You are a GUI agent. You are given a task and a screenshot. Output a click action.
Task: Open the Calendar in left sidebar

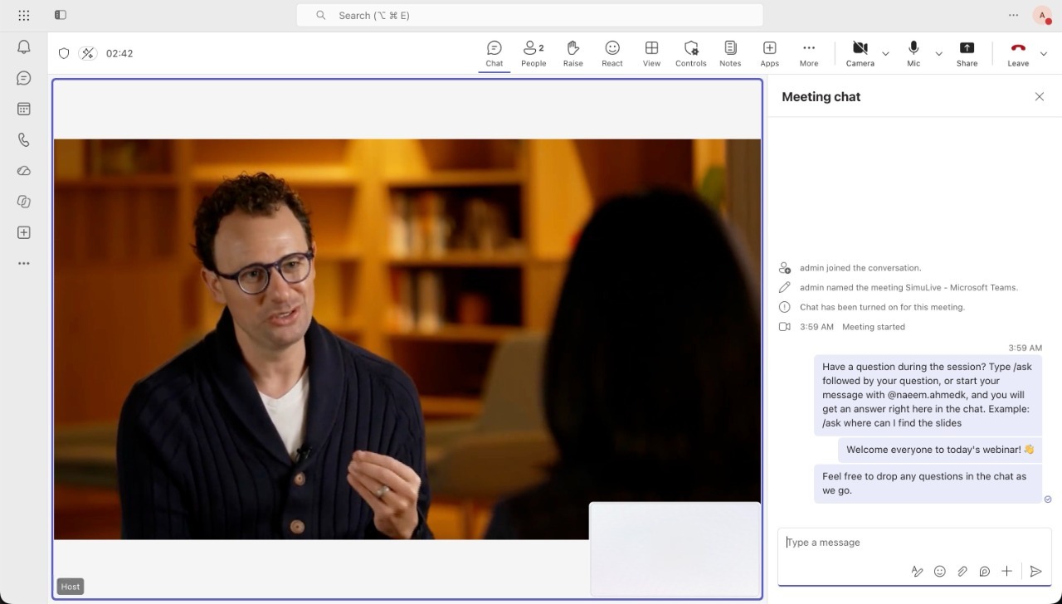(24, 109)
